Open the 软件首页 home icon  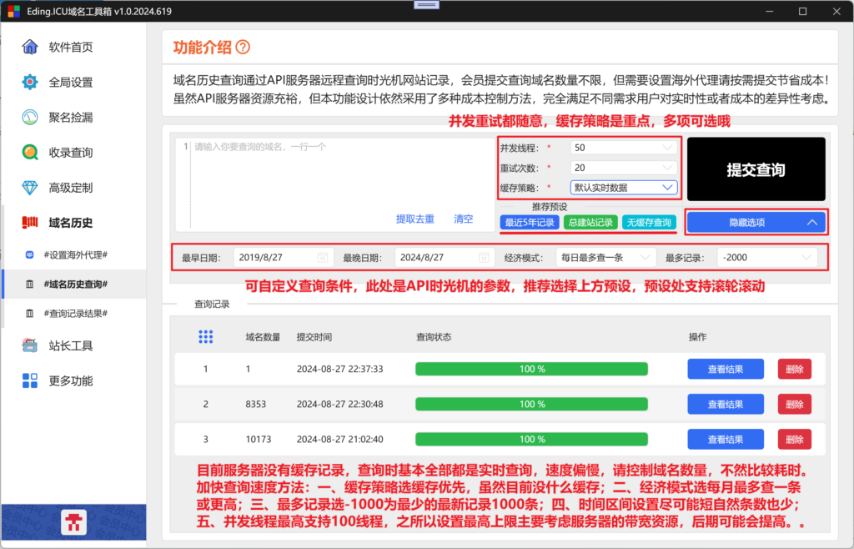pos(30,47)
